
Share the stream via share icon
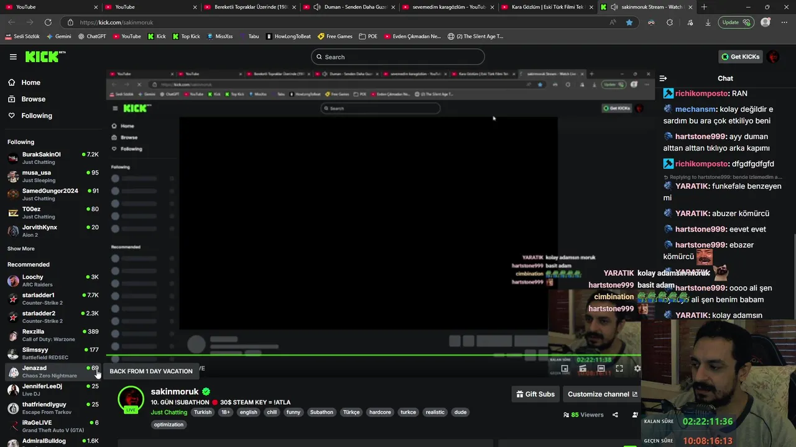pos(615,415)
